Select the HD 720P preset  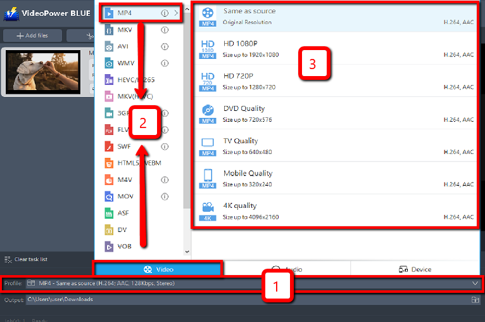coord(336,81)
